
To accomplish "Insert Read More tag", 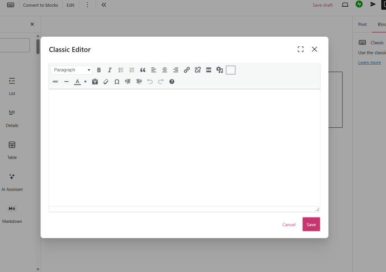I will pyautogui.click(x=208, y=70).
